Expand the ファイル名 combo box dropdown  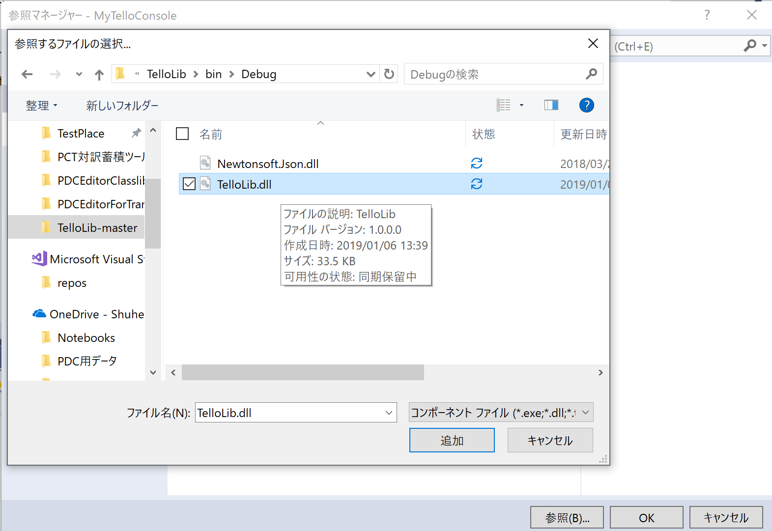point(389,413)
